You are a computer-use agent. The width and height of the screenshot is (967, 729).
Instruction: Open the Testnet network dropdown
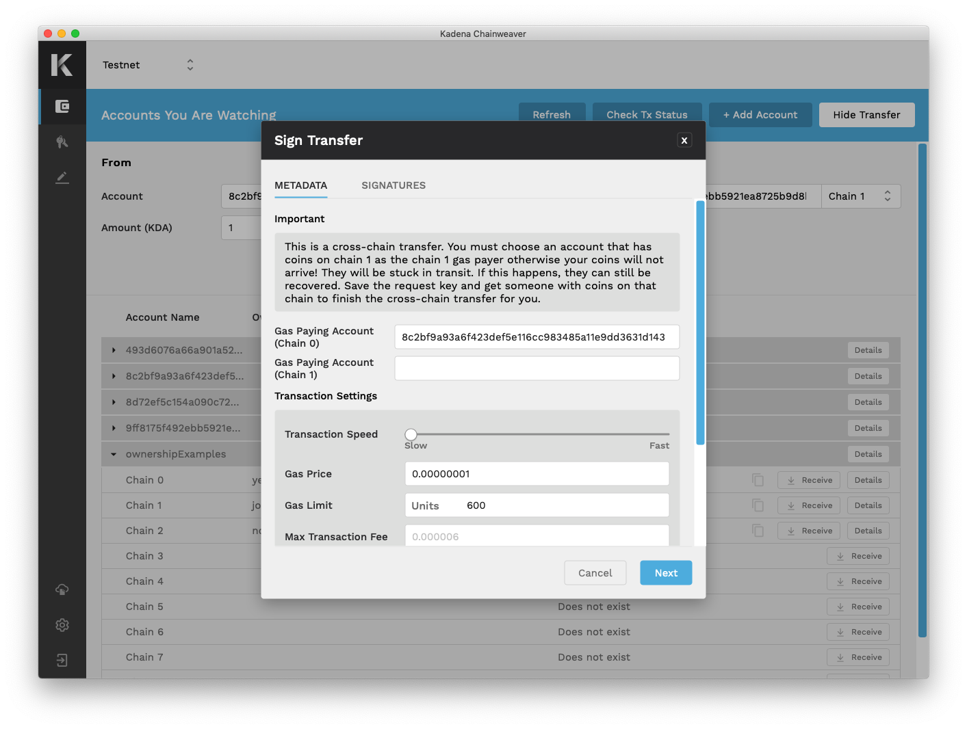[x=149, y=65]
